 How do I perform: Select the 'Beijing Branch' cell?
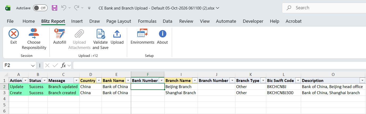(181, 86)
